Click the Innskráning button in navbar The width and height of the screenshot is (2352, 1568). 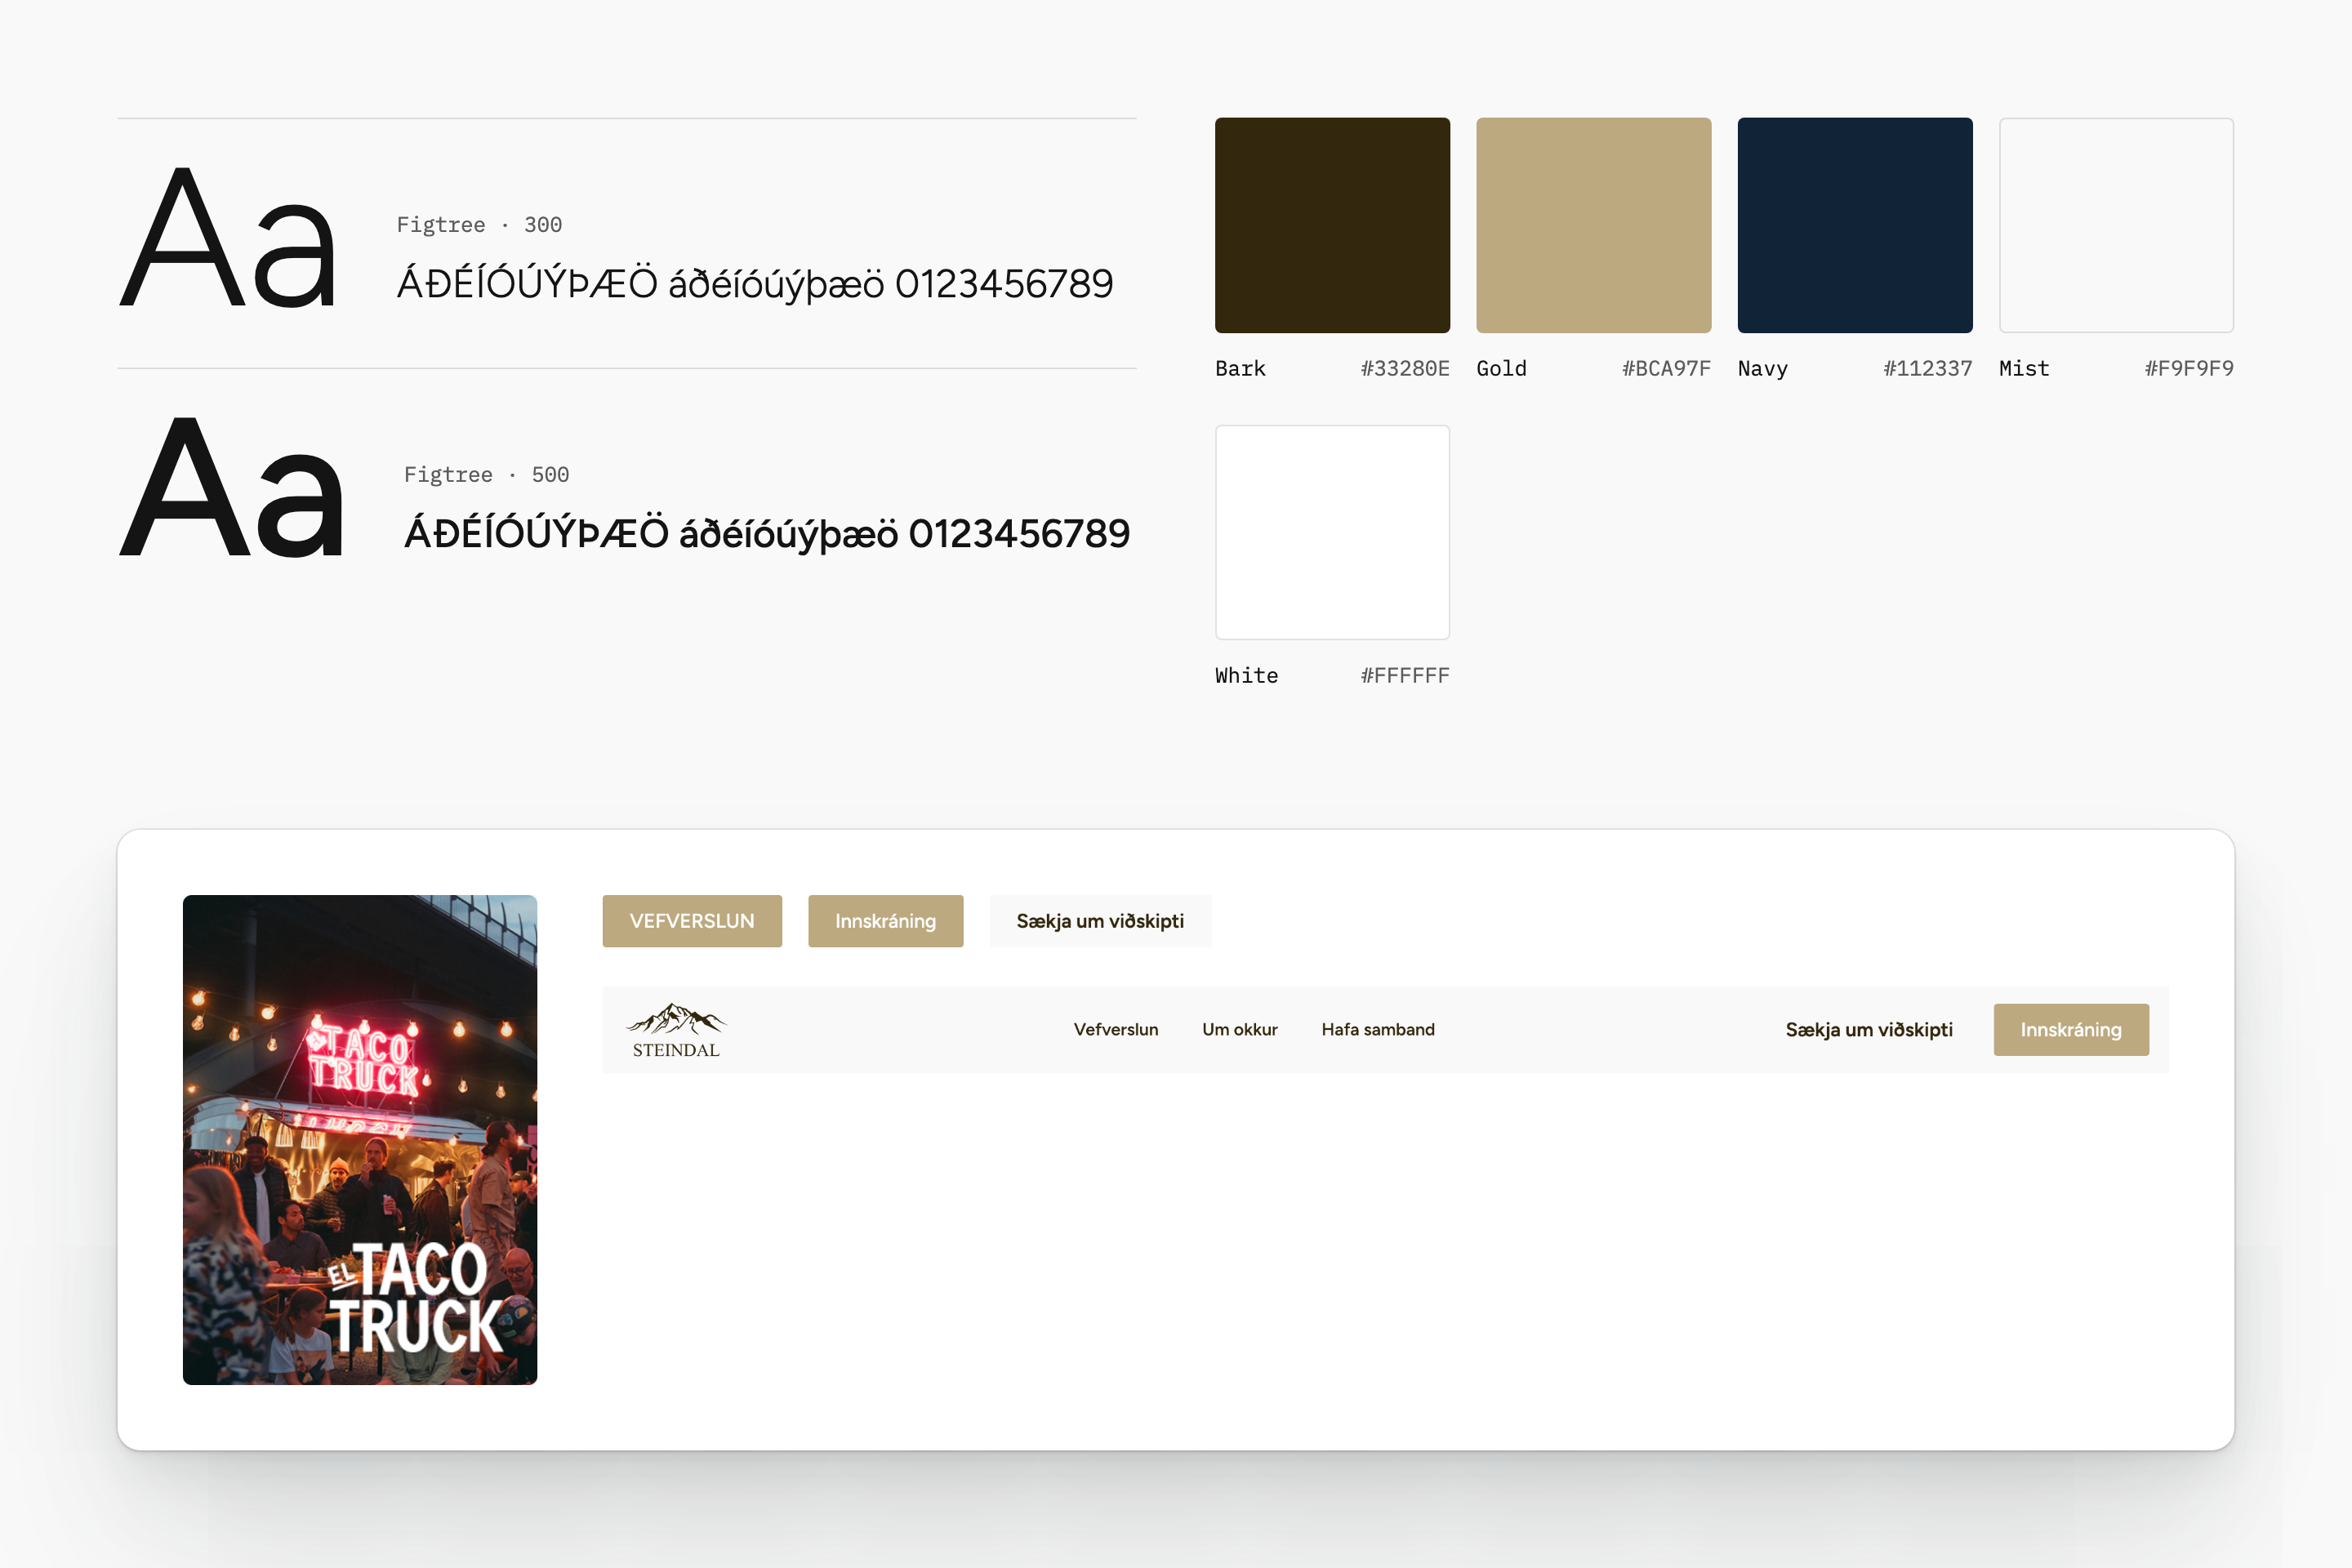click(2071, 1030)
